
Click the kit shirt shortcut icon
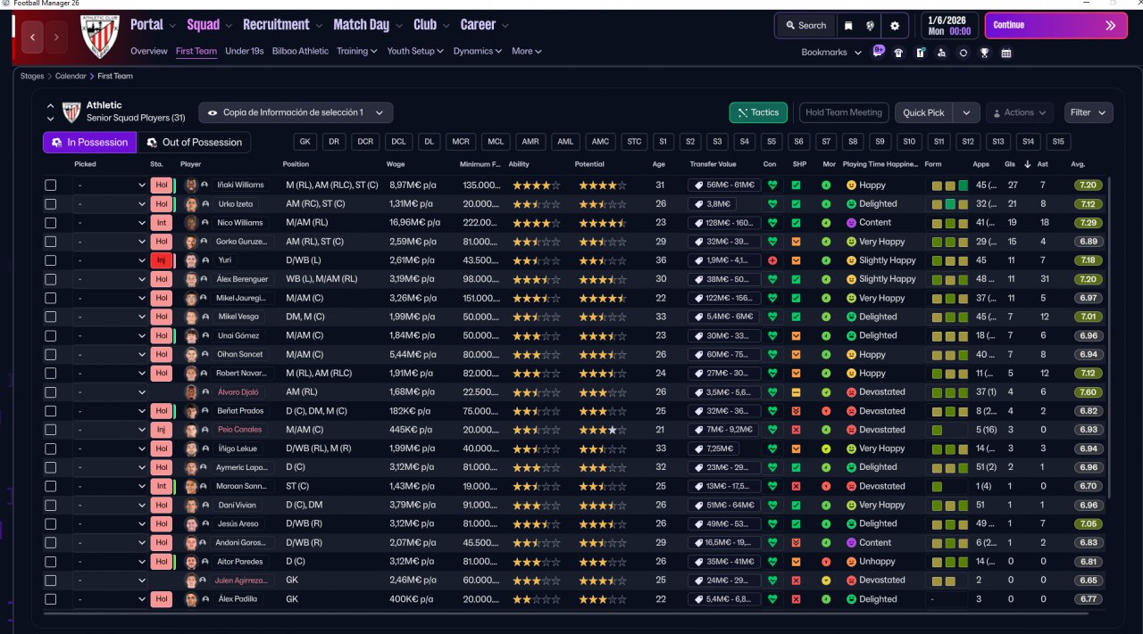[x=898, y=53]
